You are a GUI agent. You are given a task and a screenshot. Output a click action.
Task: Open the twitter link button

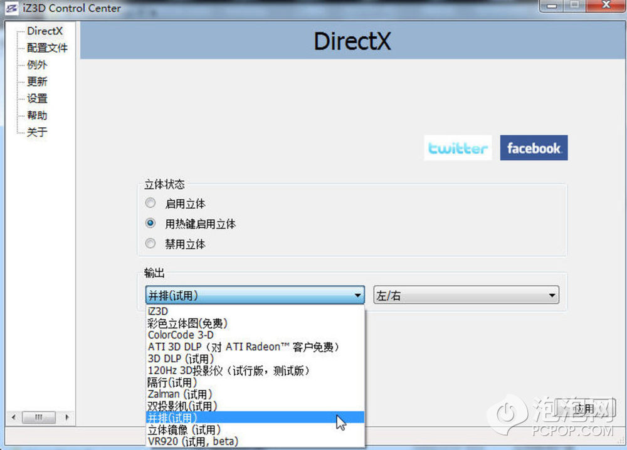click(x=458, y=148)
